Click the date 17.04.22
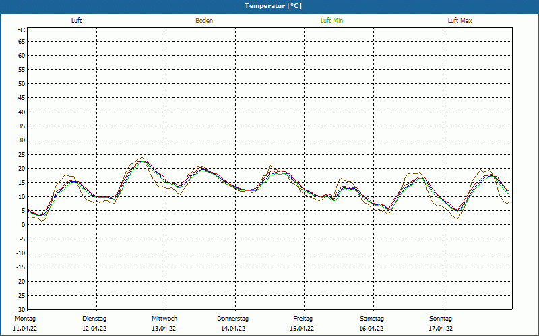This screenshot has width=539, height=336. 441,329
